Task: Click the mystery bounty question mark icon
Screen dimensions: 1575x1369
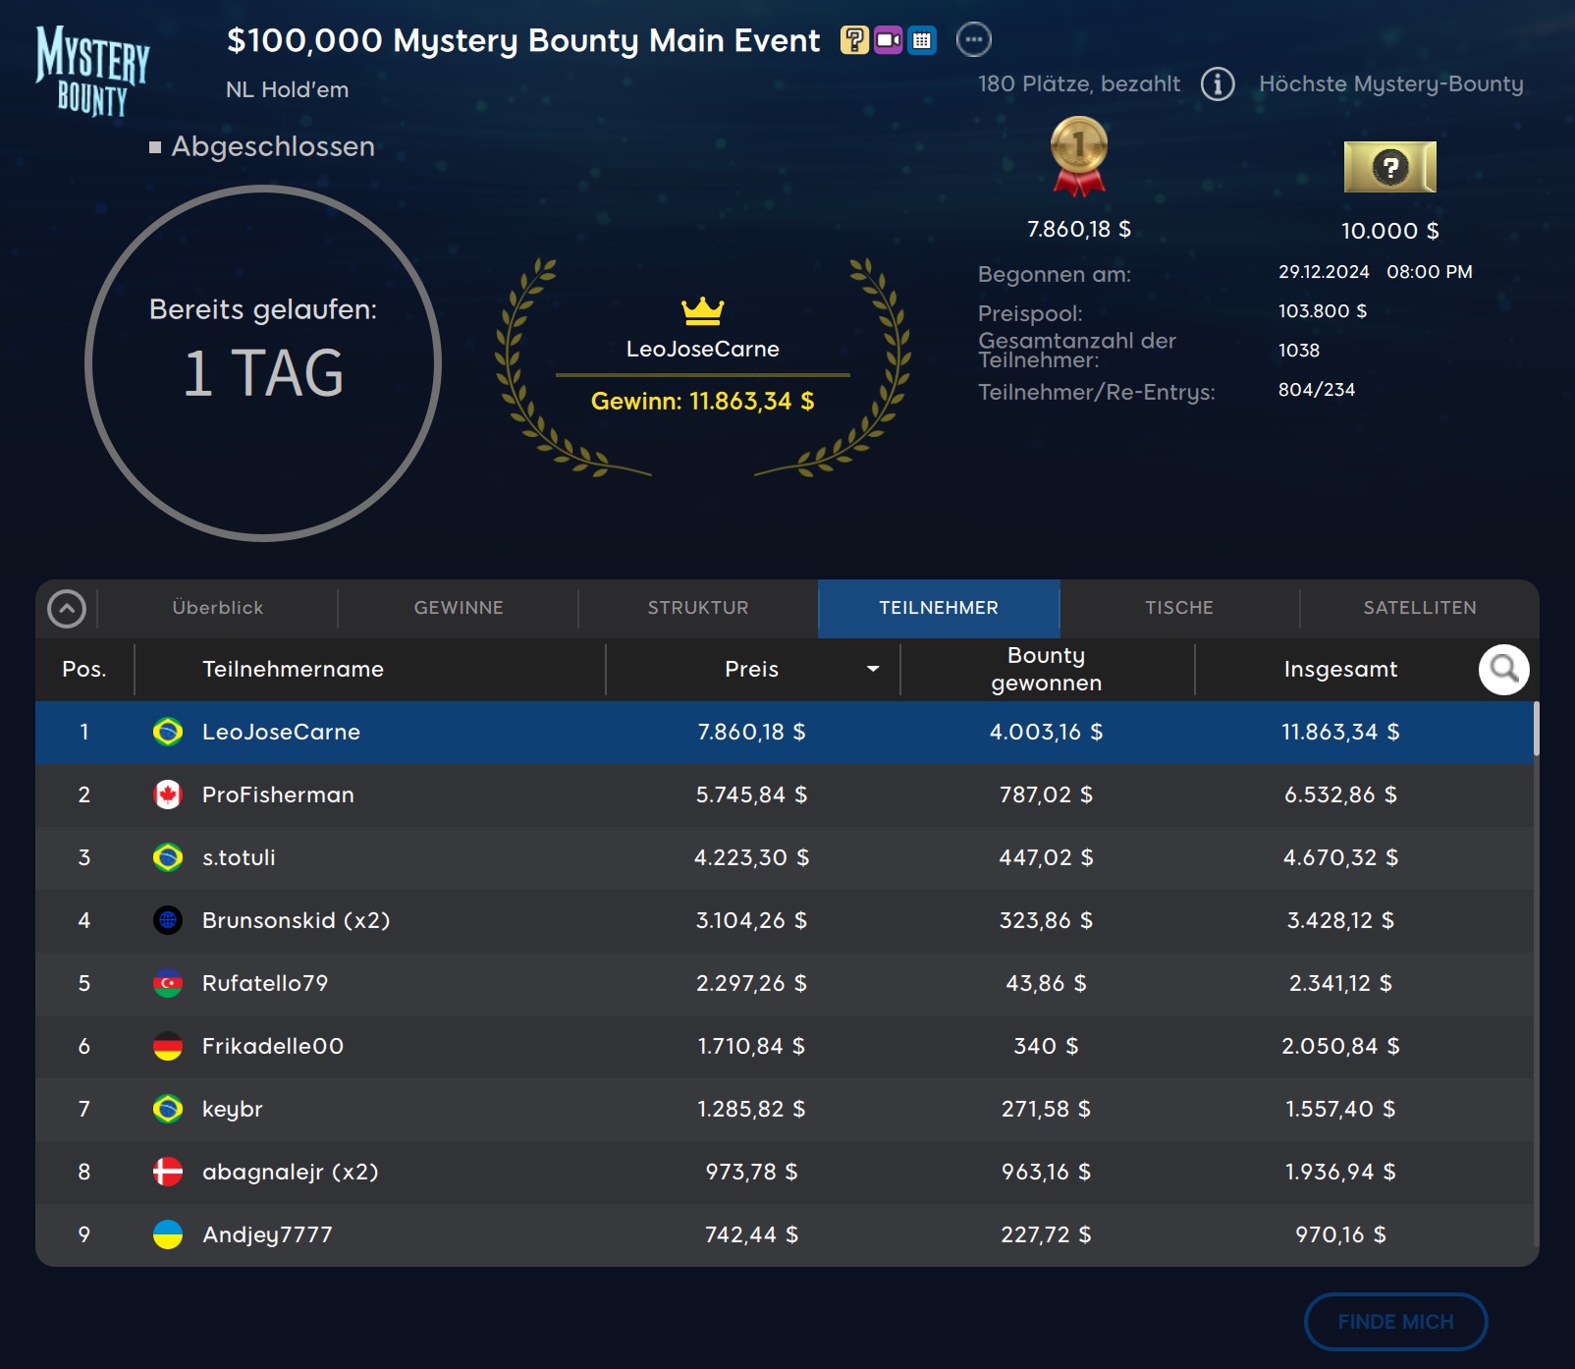Action: (854, 40)
